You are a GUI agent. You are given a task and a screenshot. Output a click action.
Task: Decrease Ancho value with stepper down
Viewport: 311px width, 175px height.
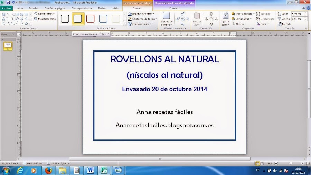click(x=305, y=20)
